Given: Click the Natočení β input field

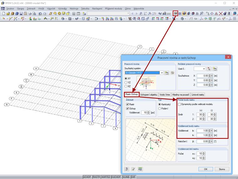Looking at the screenshot, I should [x=202, y=141].
